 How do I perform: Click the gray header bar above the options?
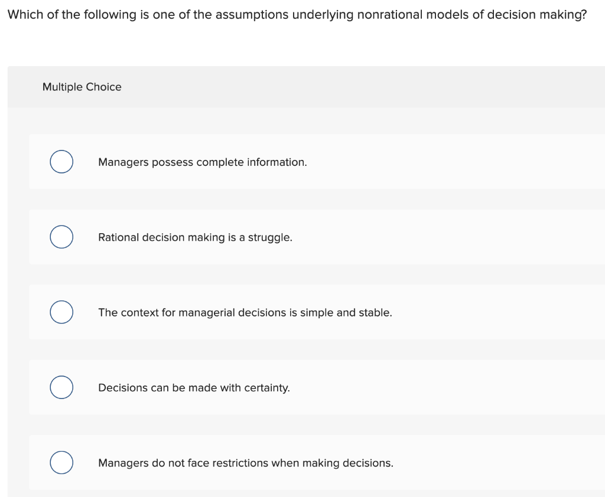click(x=354, y=86)
